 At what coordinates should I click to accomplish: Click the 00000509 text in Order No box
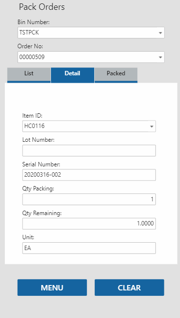(32, 57)
